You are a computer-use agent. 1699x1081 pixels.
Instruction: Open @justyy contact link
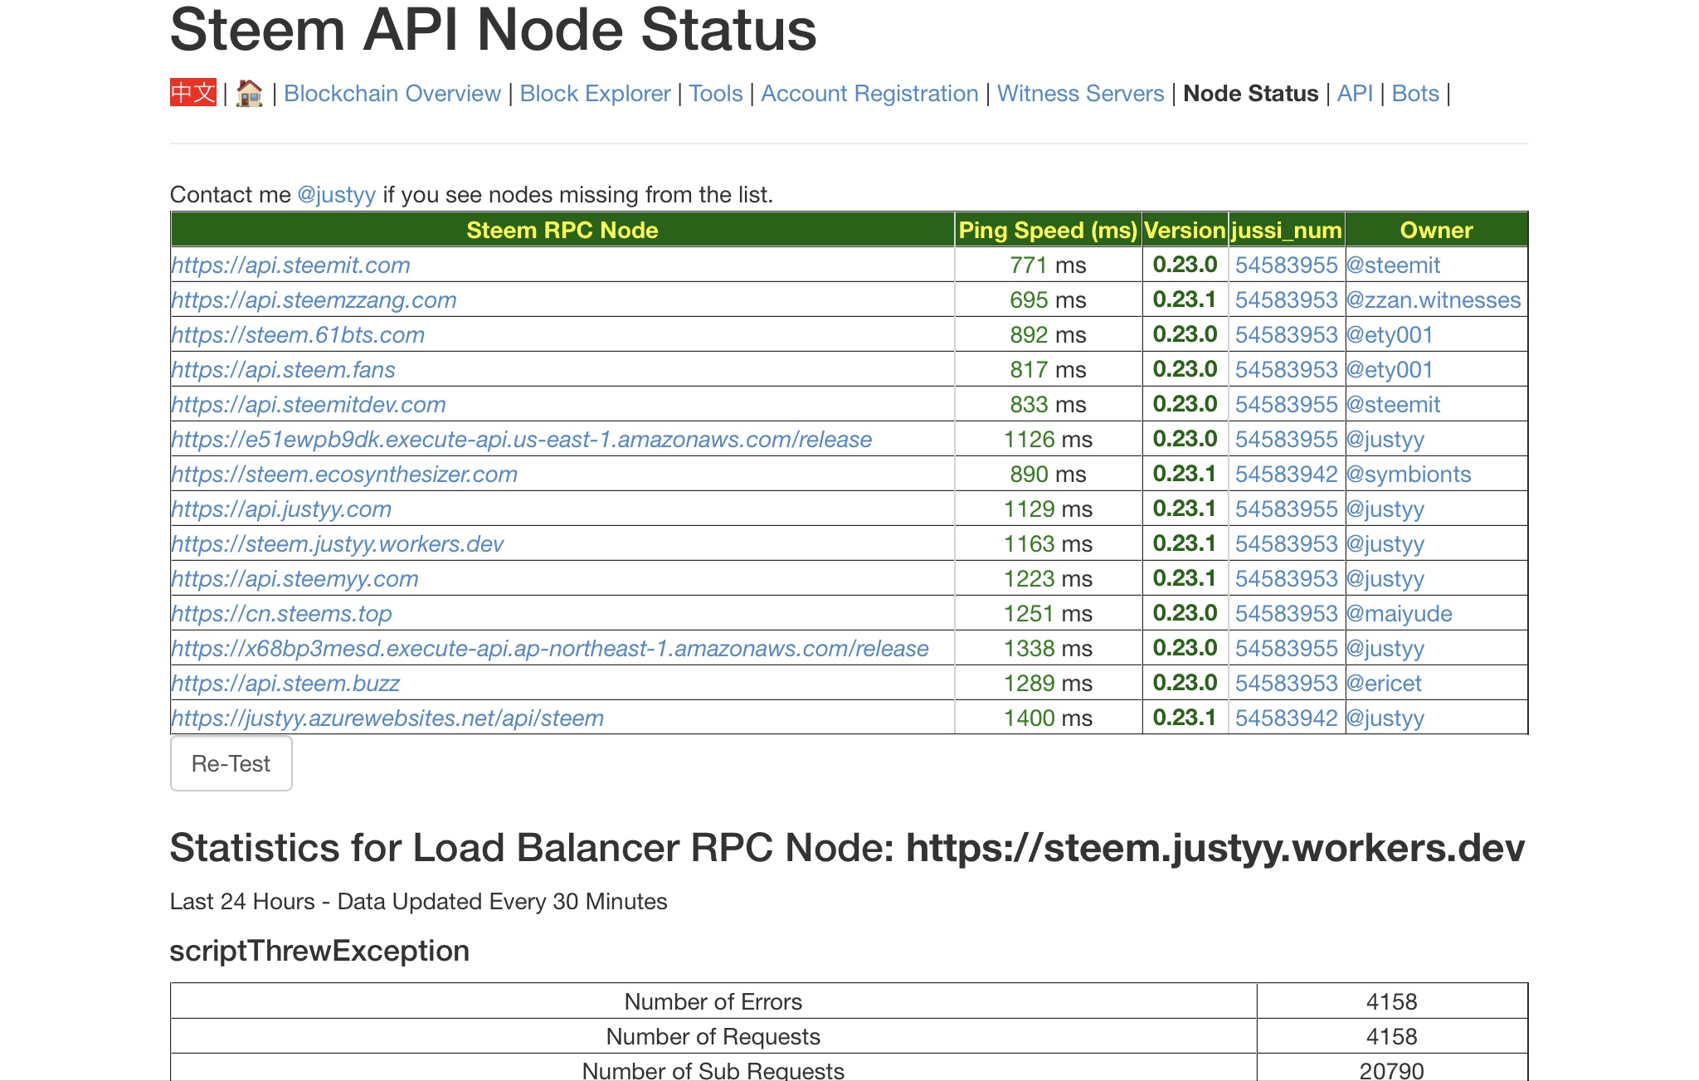(x=337, y=195)
